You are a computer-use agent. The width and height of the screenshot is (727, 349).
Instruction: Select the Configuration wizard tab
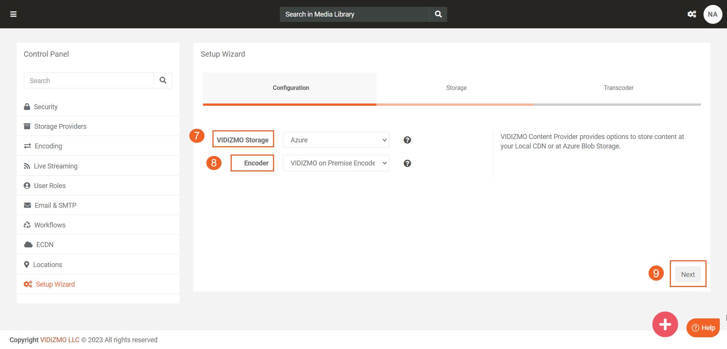click(290, 88)
